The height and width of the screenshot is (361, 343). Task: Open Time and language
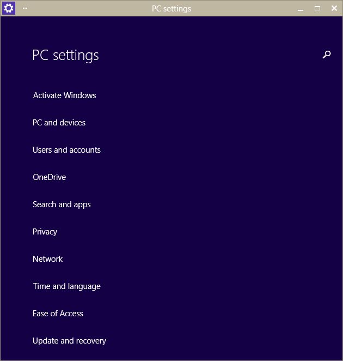[x=66, y=286]
